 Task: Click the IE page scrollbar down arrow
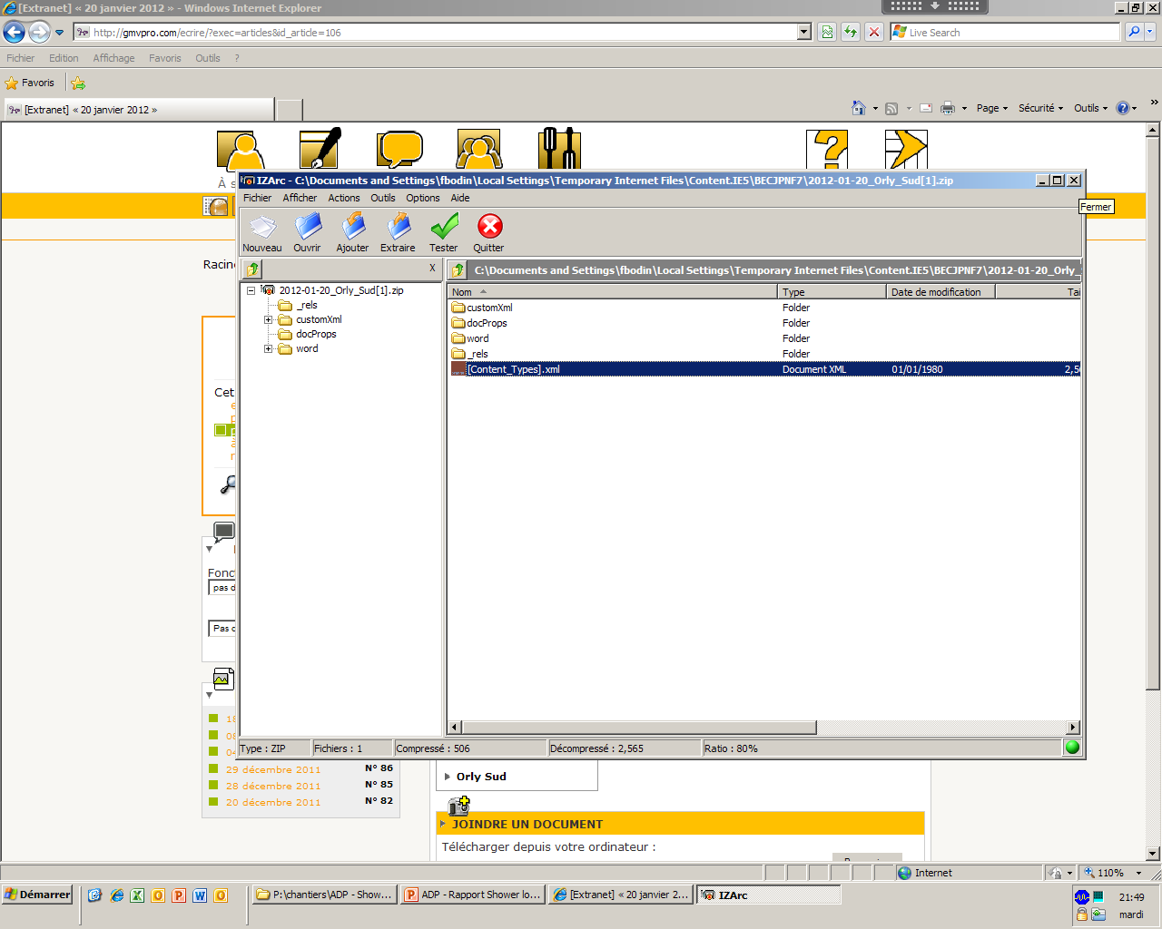(1153, 853)
